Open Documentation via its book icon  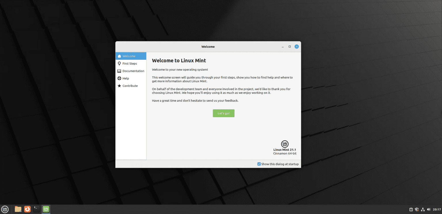(x=119, y=71)
